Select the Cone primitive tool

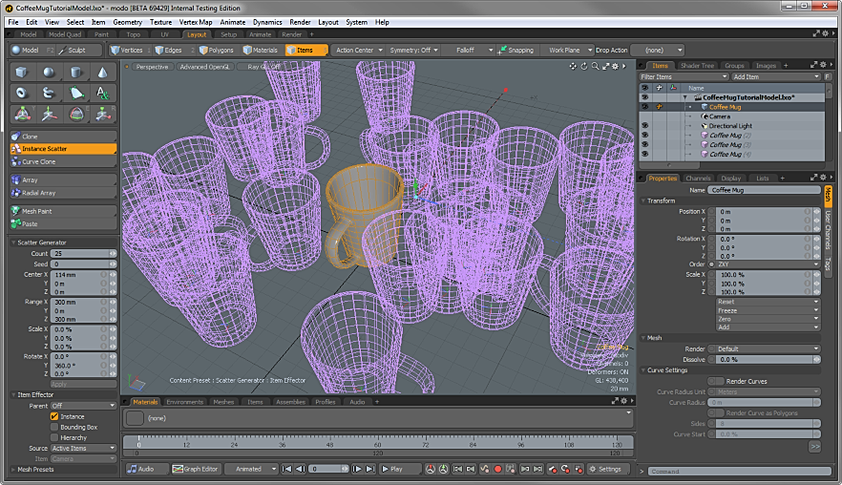point(102,72)
